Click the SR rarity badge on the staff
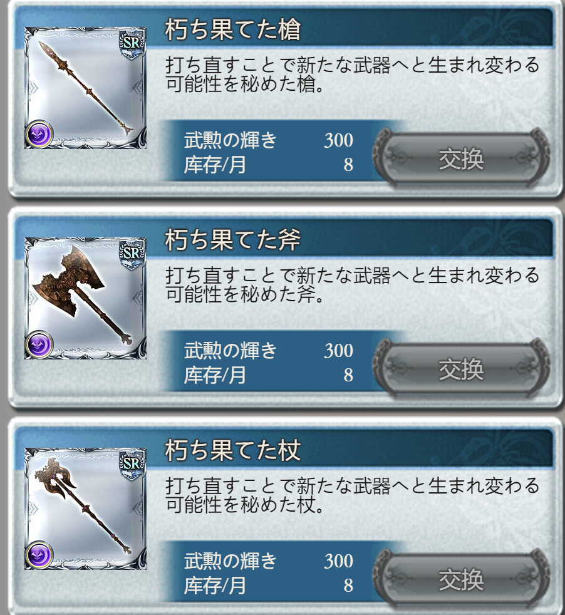 [132, 465]
